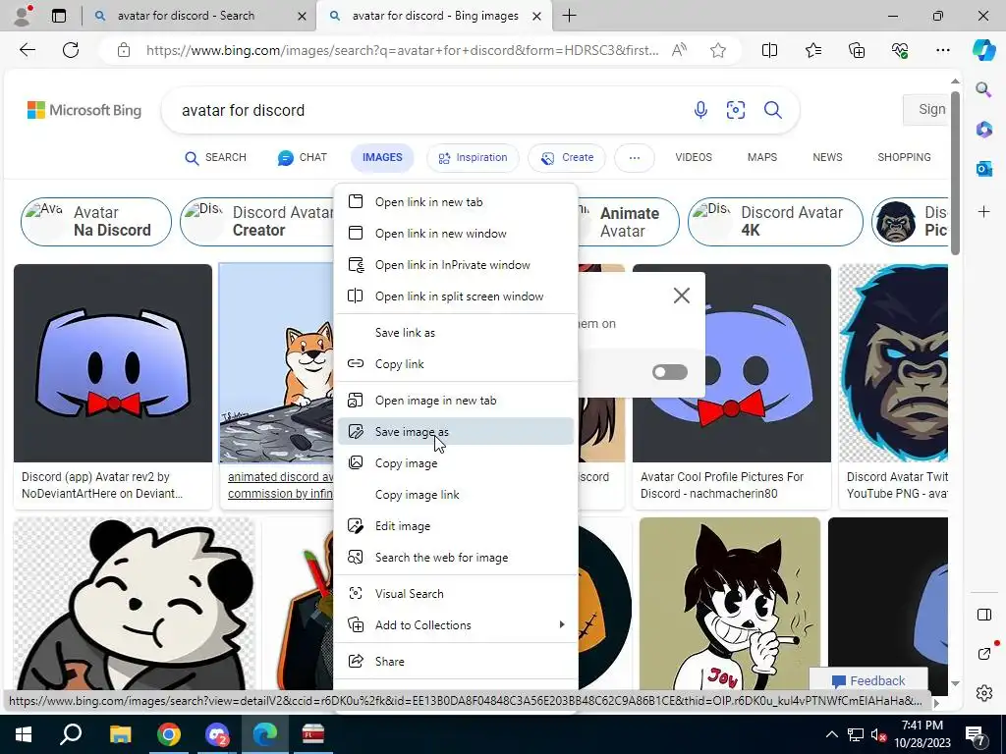Choose Open link in new tab
1006x754 pixels.
click(456, 202)
